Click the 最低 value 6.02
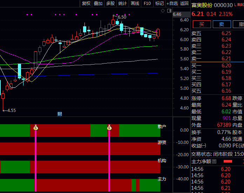This screenshot has width=244, height=193. tap(226, 112)
